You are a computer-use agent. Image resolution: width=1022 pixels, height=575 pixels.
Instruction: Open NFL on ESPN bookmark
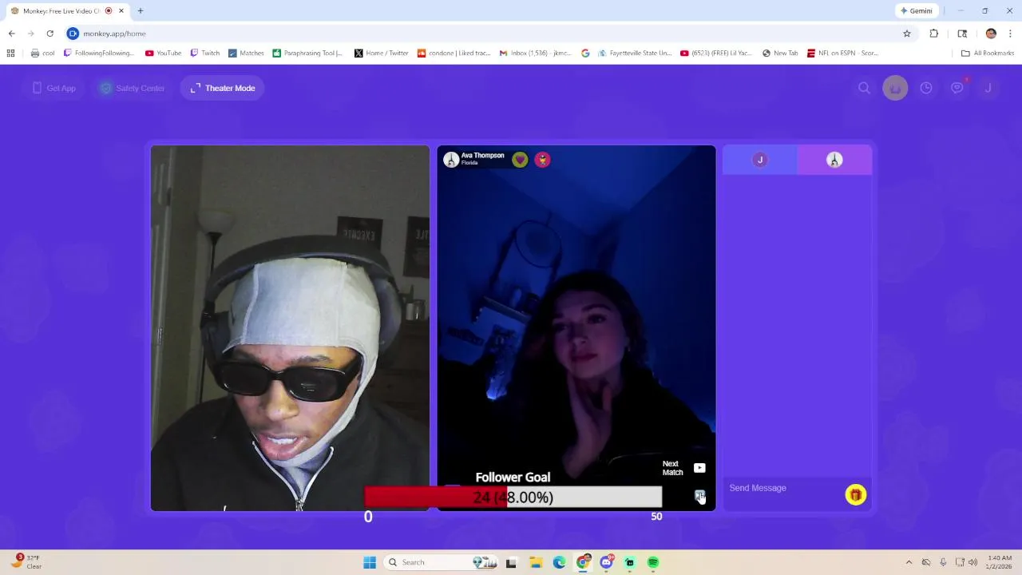842,54
